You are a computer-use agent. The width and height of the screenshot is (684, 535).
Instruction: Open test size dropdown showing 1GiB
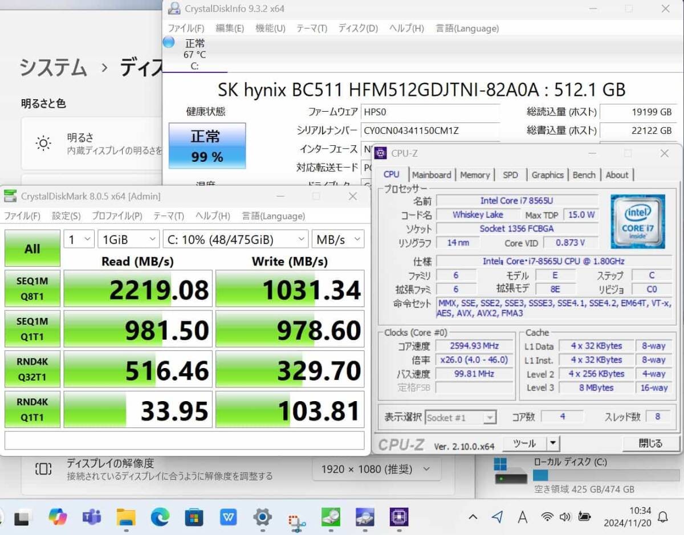pyautogui.click(x=128, y=239)
